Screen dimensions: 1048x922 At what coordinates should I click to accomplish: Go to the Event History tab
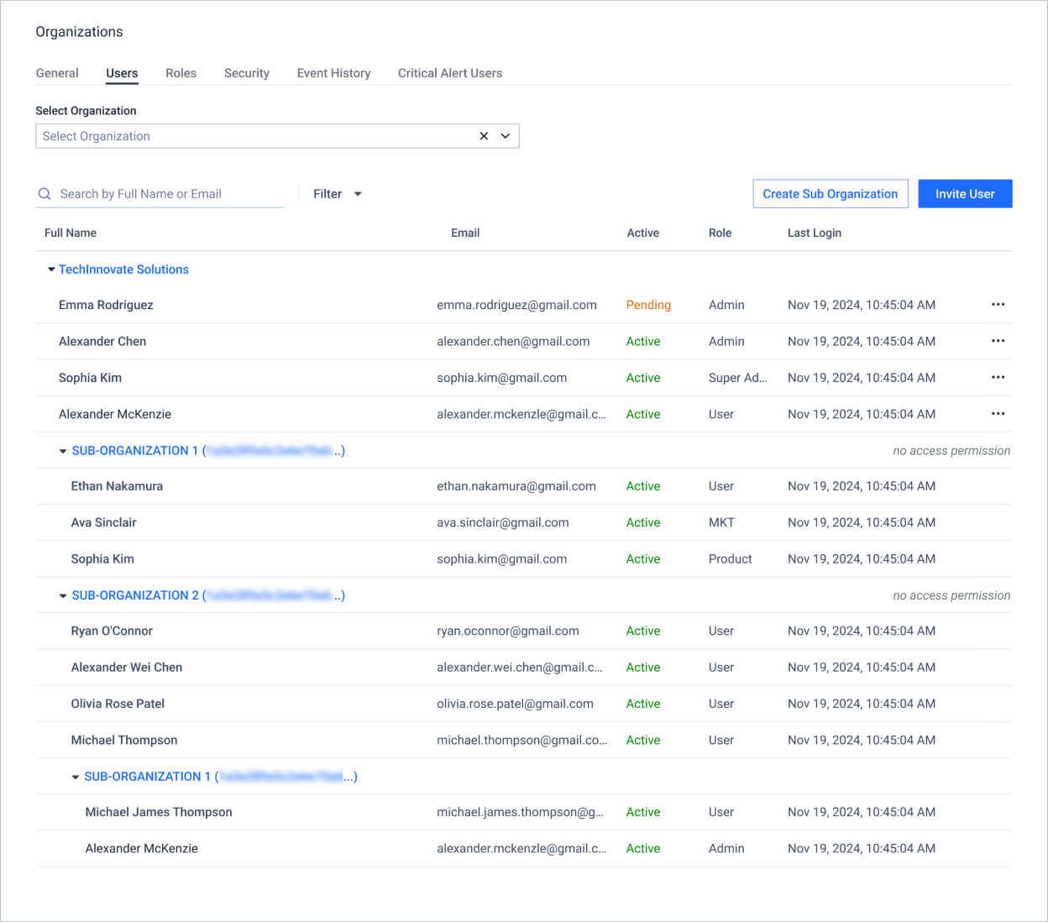click(x=333, y=73)
